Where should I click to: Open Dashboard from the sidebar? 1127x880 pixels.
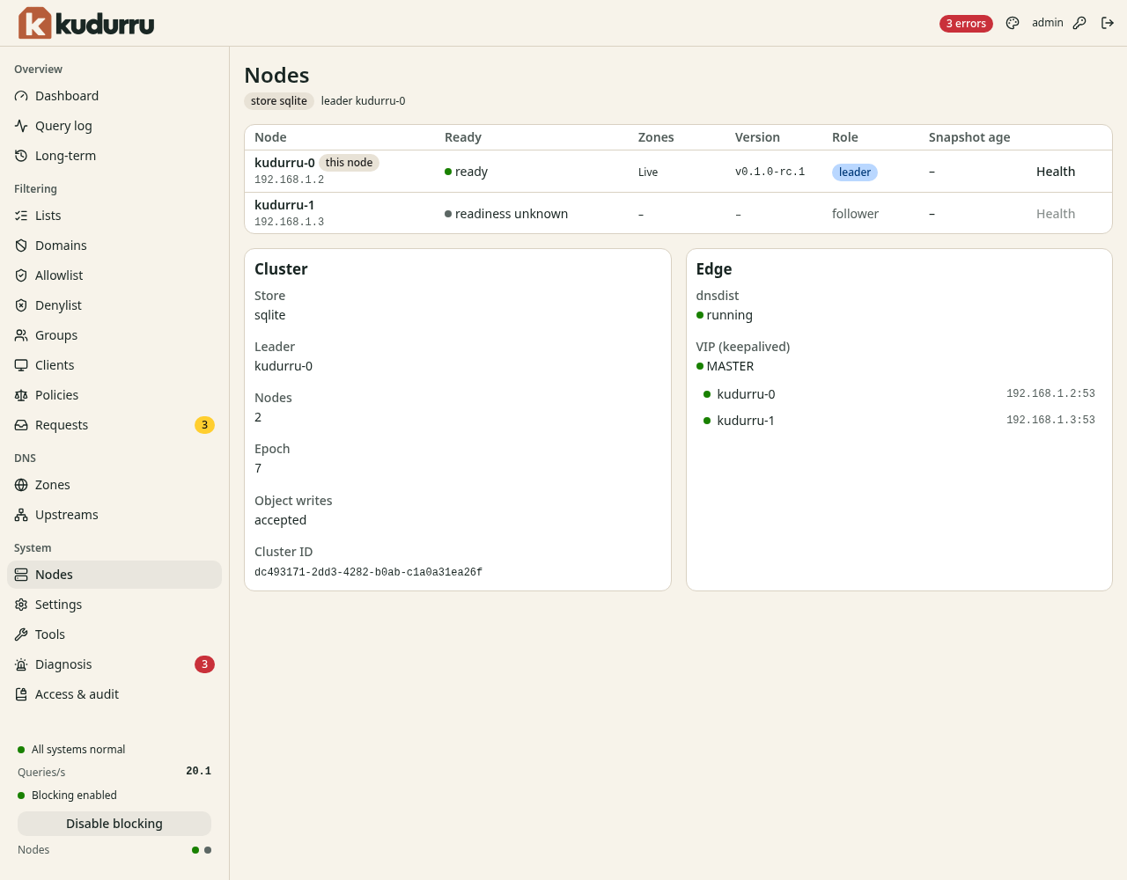[114, 96]
